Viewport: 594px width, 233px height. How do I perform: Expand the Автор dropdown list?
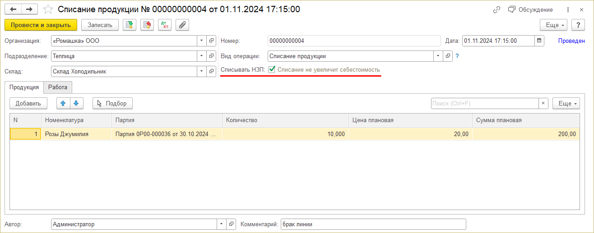coord(221,224)
